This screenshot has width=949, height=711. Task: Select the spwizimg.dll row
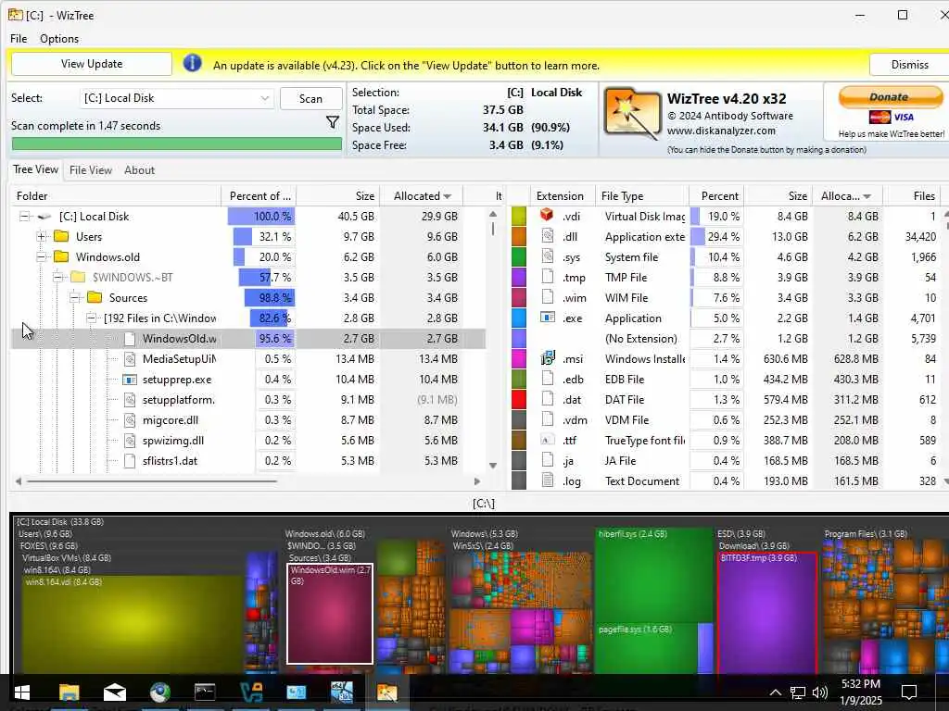pyautogui.click(x=248, y=440)
